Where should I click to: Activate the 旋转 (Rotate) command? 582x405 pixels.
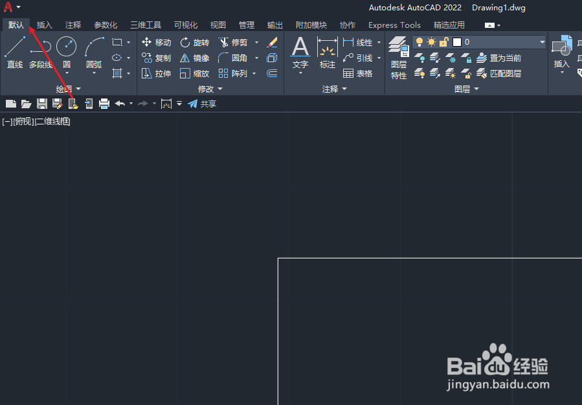click(x=194, y=42)
